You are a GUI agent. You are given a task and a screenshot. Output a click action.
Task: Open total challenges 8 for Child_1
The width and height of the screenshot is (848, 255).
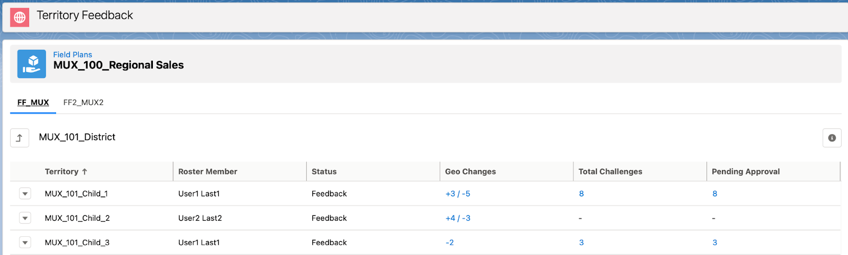pos(581,194)
